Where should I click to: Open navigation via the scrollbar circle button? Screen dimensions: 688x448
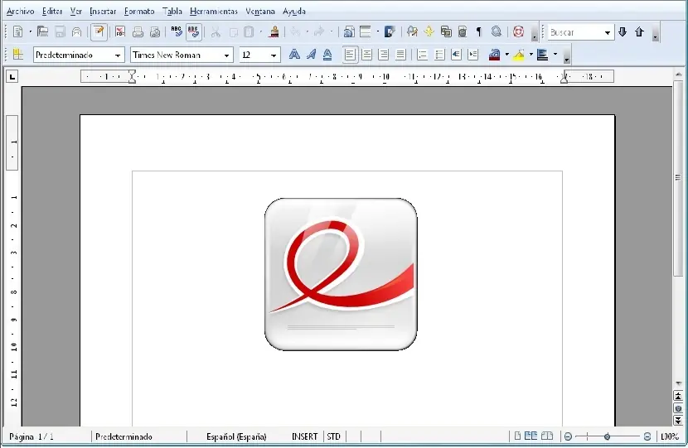[678, 408]
